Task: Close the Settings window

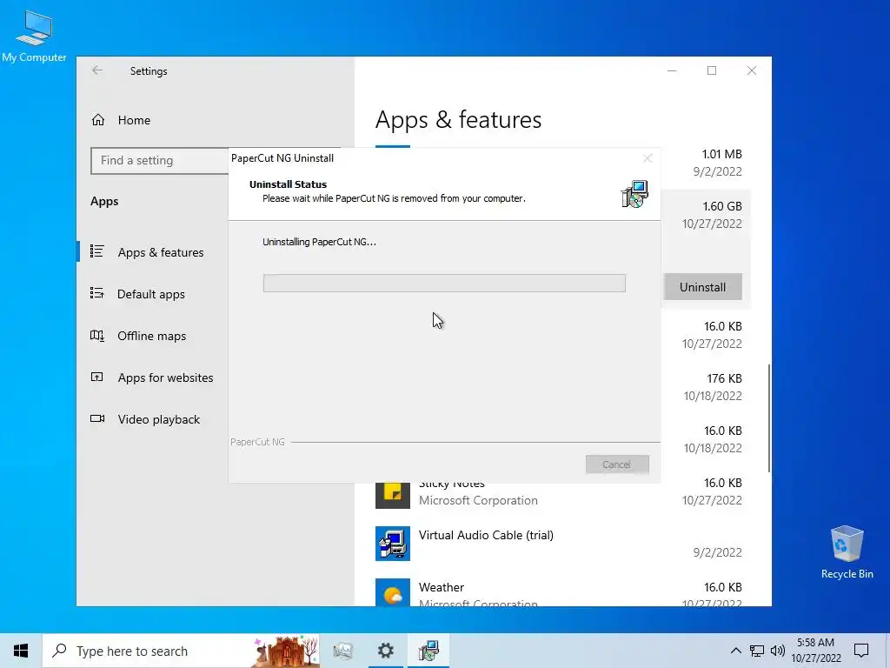Action: [752, 70]
